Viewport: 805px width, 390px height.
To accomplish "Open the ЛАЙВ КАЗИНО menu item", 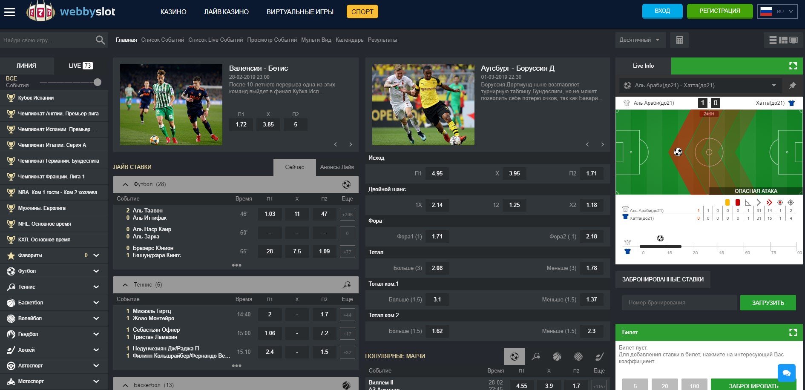I will pos(226,11).
